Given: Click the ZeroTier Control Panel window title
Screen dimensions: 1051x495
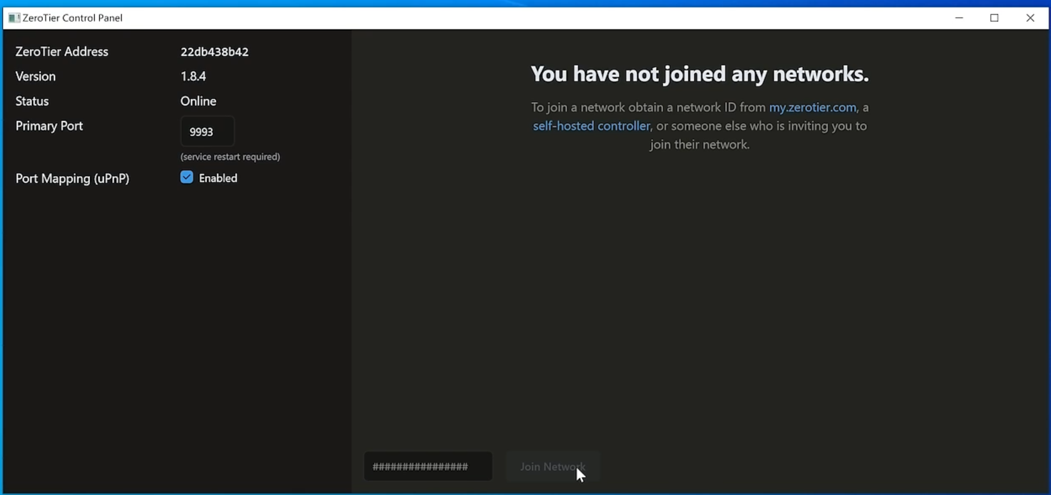Looking at the screenshot, I should tap(72, 18).
